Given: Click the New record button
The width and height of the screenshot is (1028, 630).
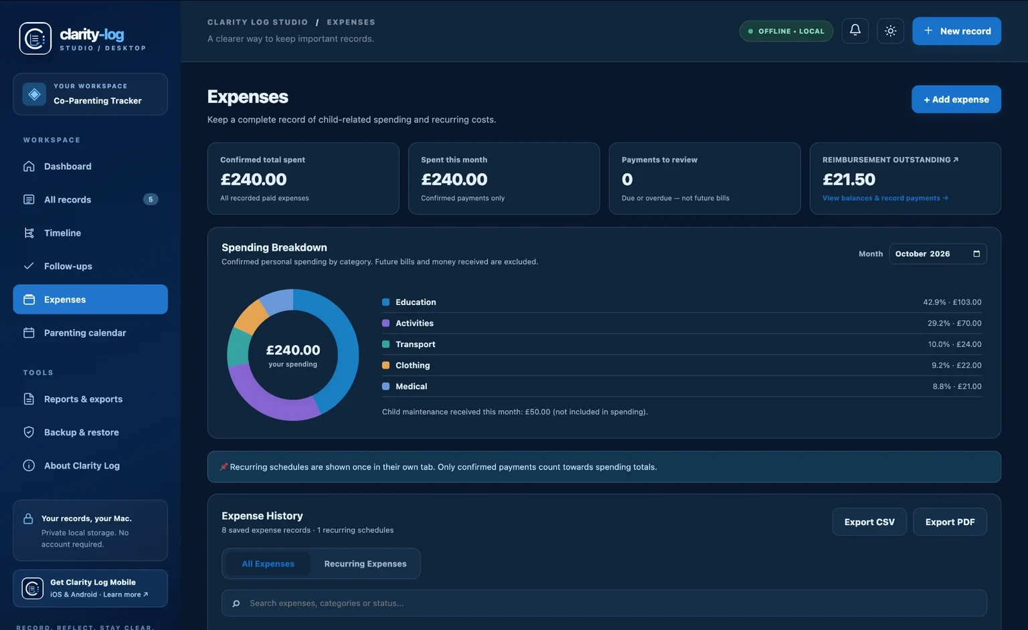Looking at the screenshot, I should point(956,31).
